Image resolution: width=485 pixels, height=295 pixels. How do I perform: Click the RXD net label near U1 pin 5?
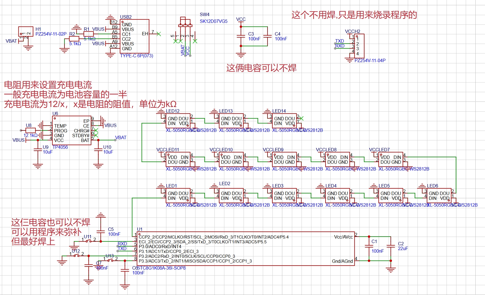(x=122, y=244)
